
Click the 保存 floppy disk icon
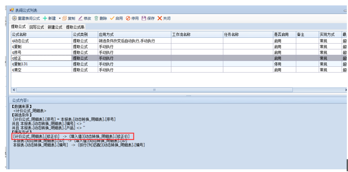pos(144,18)
